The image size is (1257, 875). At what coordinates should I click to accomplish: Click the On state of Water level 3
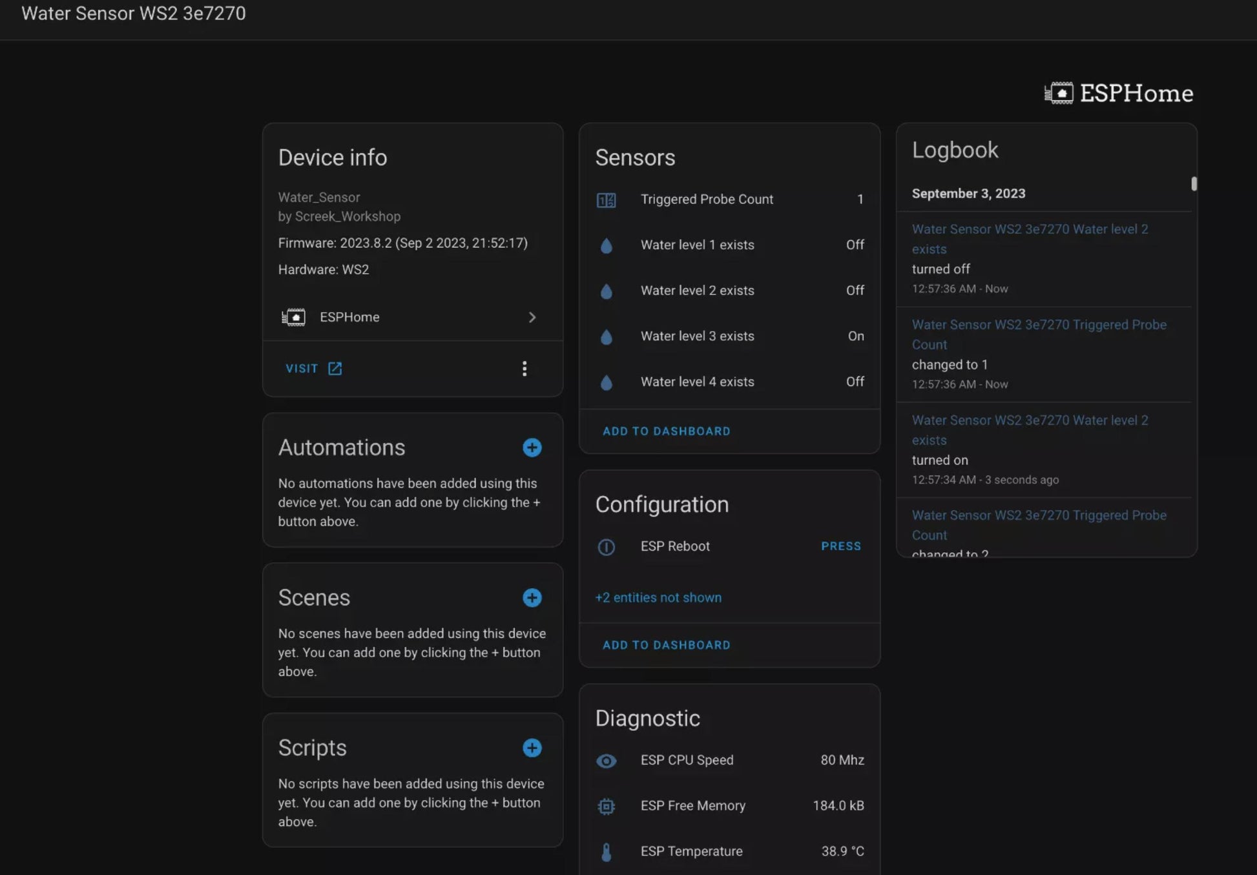click(x=856, y=336)
